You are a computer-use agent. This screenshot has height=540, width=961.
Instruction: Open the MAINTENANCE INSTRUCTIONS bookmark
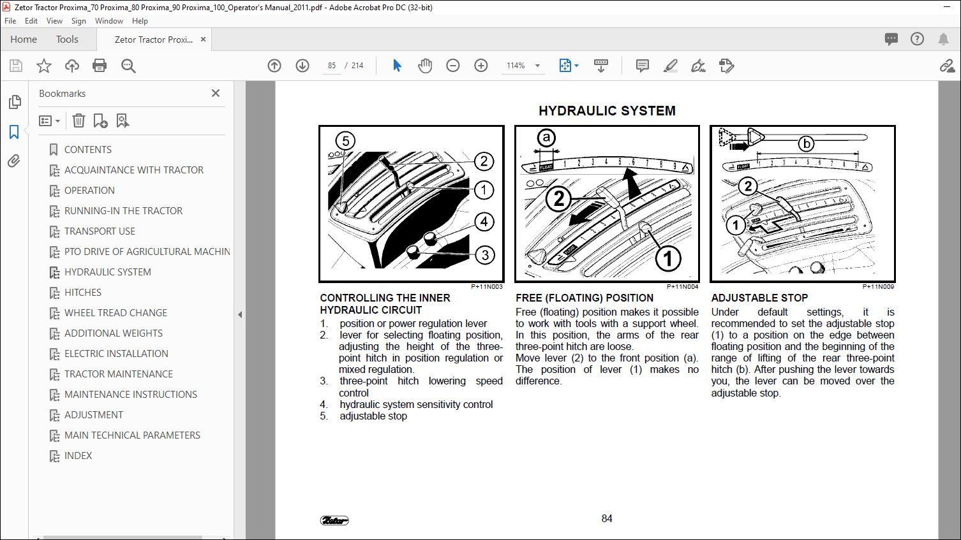[x=131, y=394]
